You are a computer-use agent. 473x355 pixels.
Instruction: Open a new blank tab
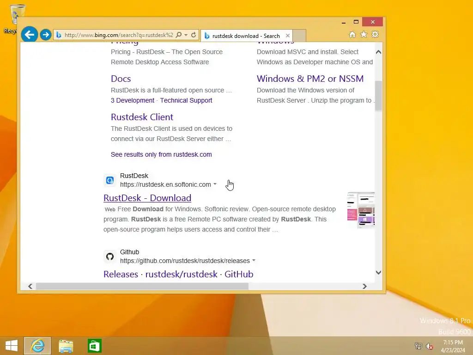(299, 36)
